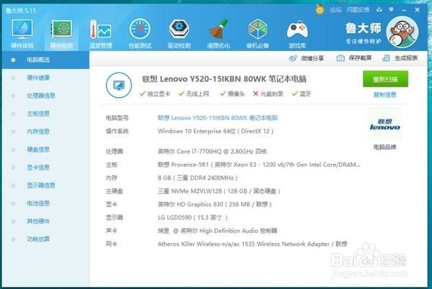Open 问题反馈 feedback link

click(358, 10)
